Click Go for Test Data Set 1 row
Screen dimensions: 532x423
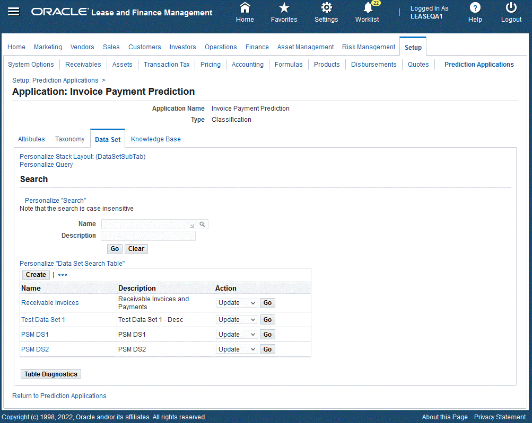[x=267, y=320]
